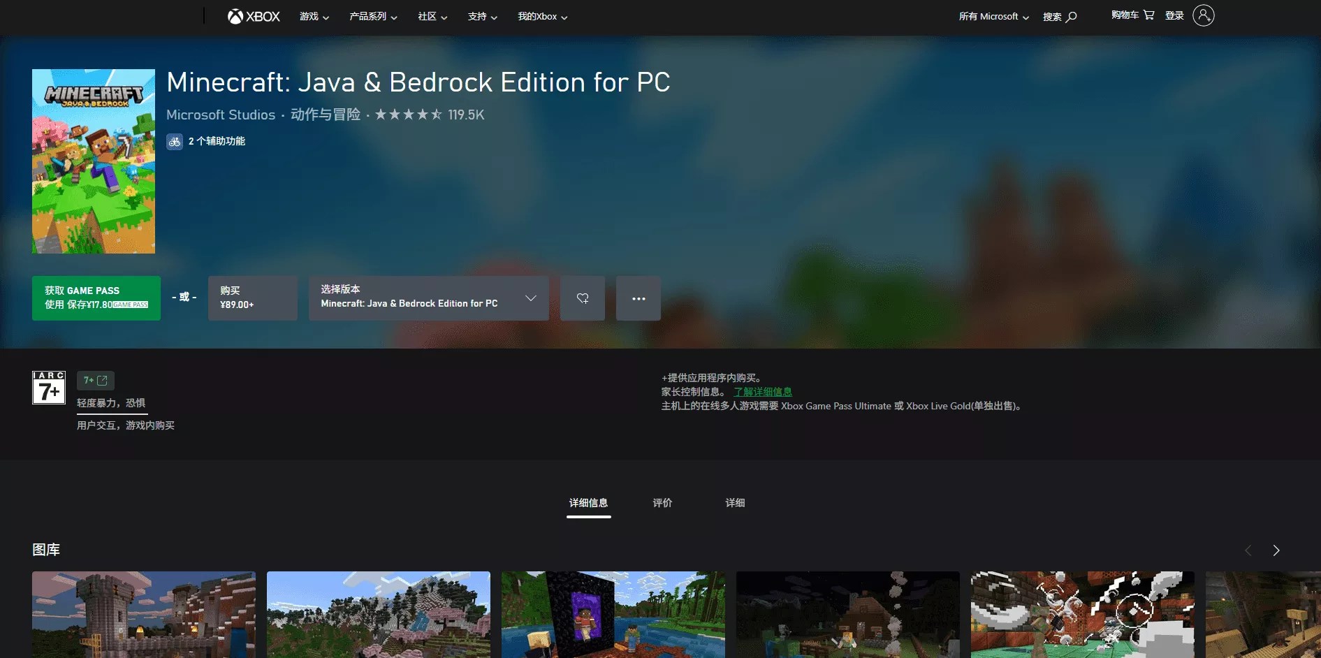Image resolution: width=1321 pixels, height=658 pixels.
Task: Expand the 游戏 menu chevron
Action: click(326, 17)
